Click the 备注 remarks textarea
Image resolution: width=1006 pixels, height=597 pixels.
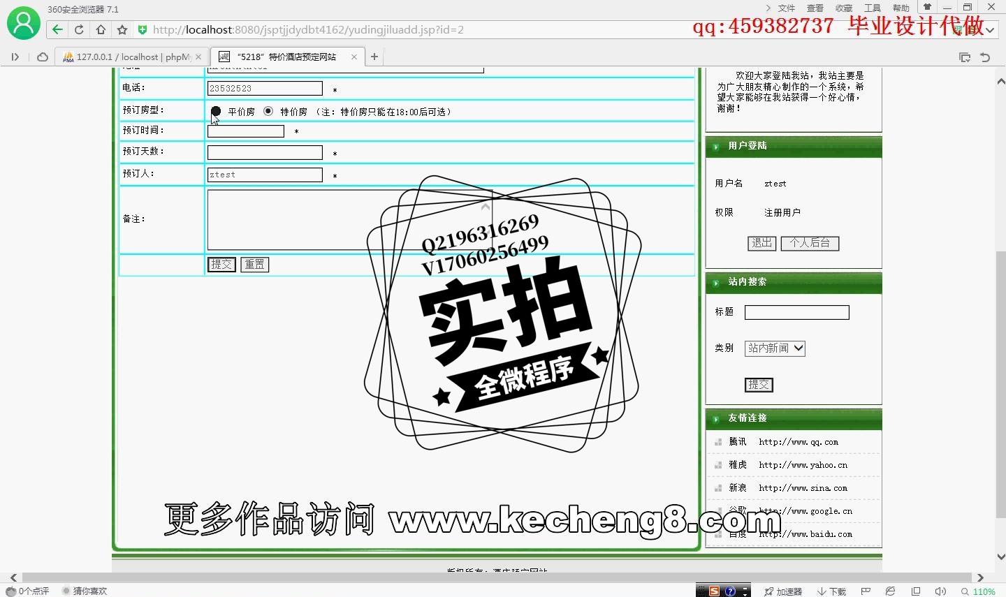pos(349,220)
